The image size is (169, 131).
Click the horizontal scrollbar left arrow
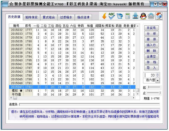11,98
